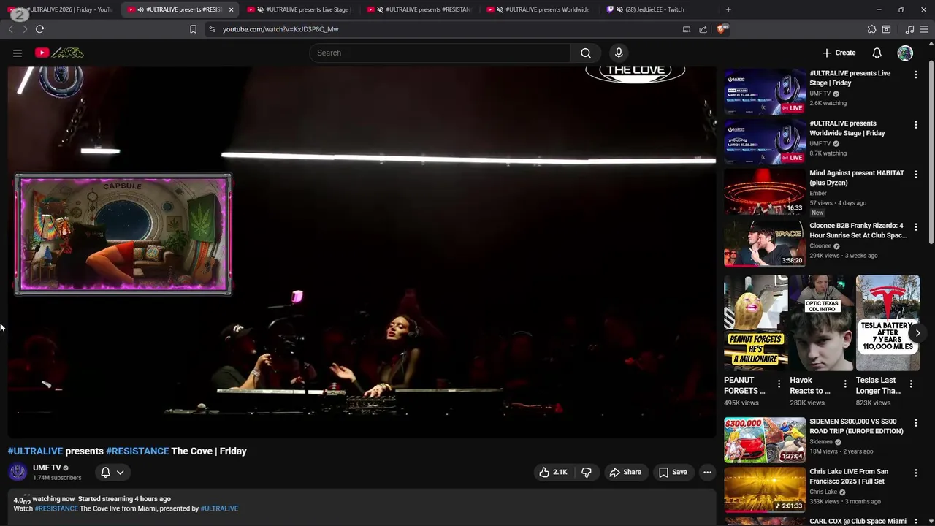The image size is (935, 526).
Task: Bookmark this page in address bar
Action: pos(193,29)
